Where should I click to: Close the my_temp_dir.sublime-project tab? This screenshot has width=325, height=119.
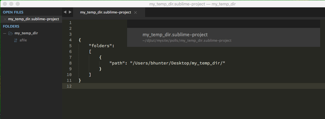coord(135,13)
